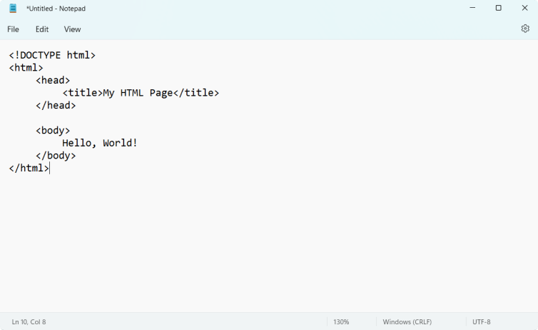Viewport: 538px width, 330px height.
Task: Click on the opening <head> tag line
Action: (x=53, y=80)
